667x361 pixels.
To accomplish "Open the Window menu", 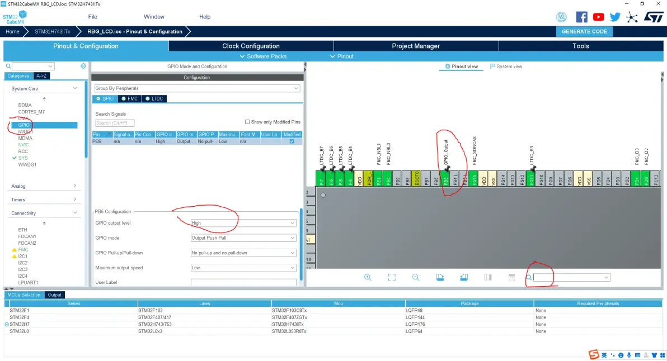I will 154,17.
